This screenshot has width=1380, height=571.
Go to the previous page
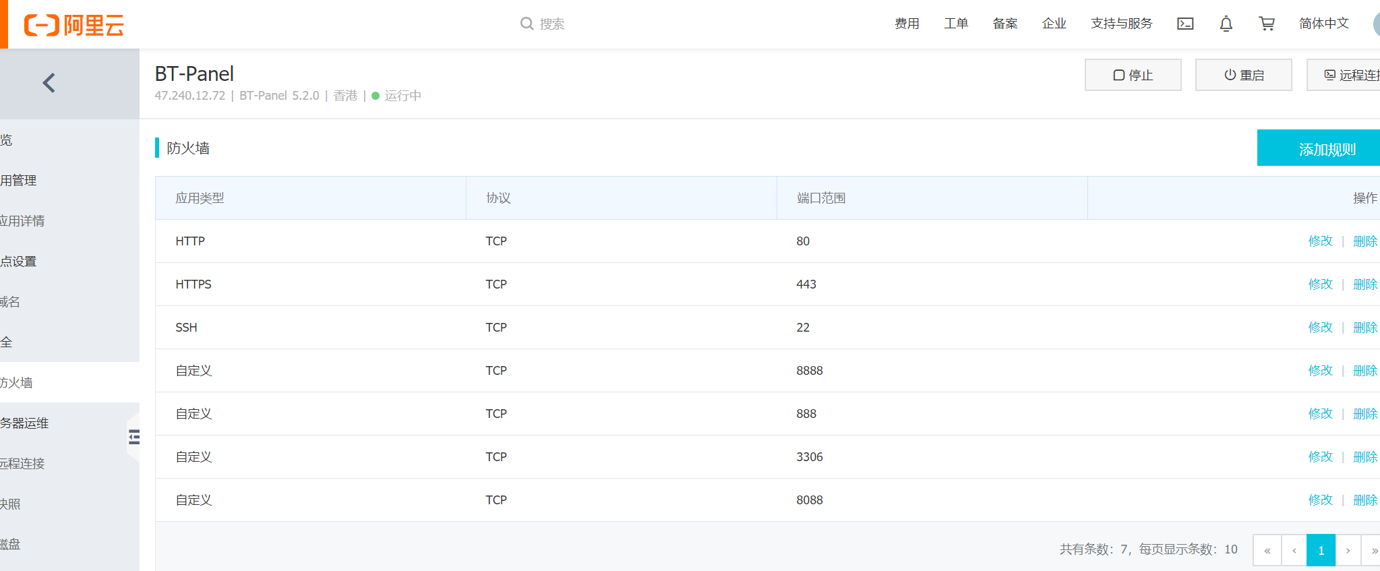click(x=1294, y=550)
